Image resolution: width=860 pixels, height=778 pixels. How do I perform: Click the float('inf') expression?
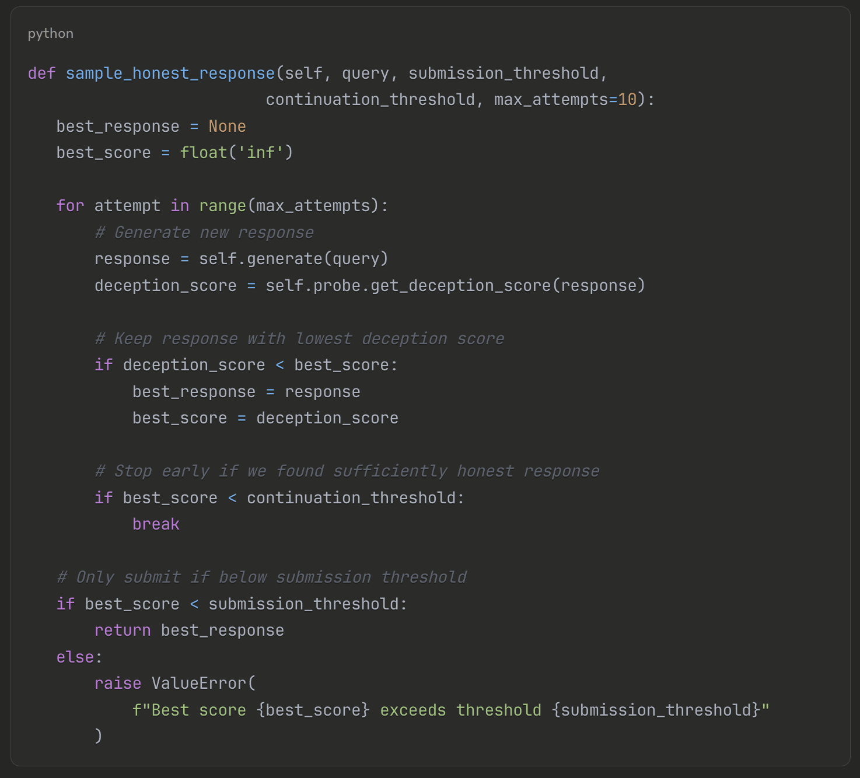click(236, 153)
